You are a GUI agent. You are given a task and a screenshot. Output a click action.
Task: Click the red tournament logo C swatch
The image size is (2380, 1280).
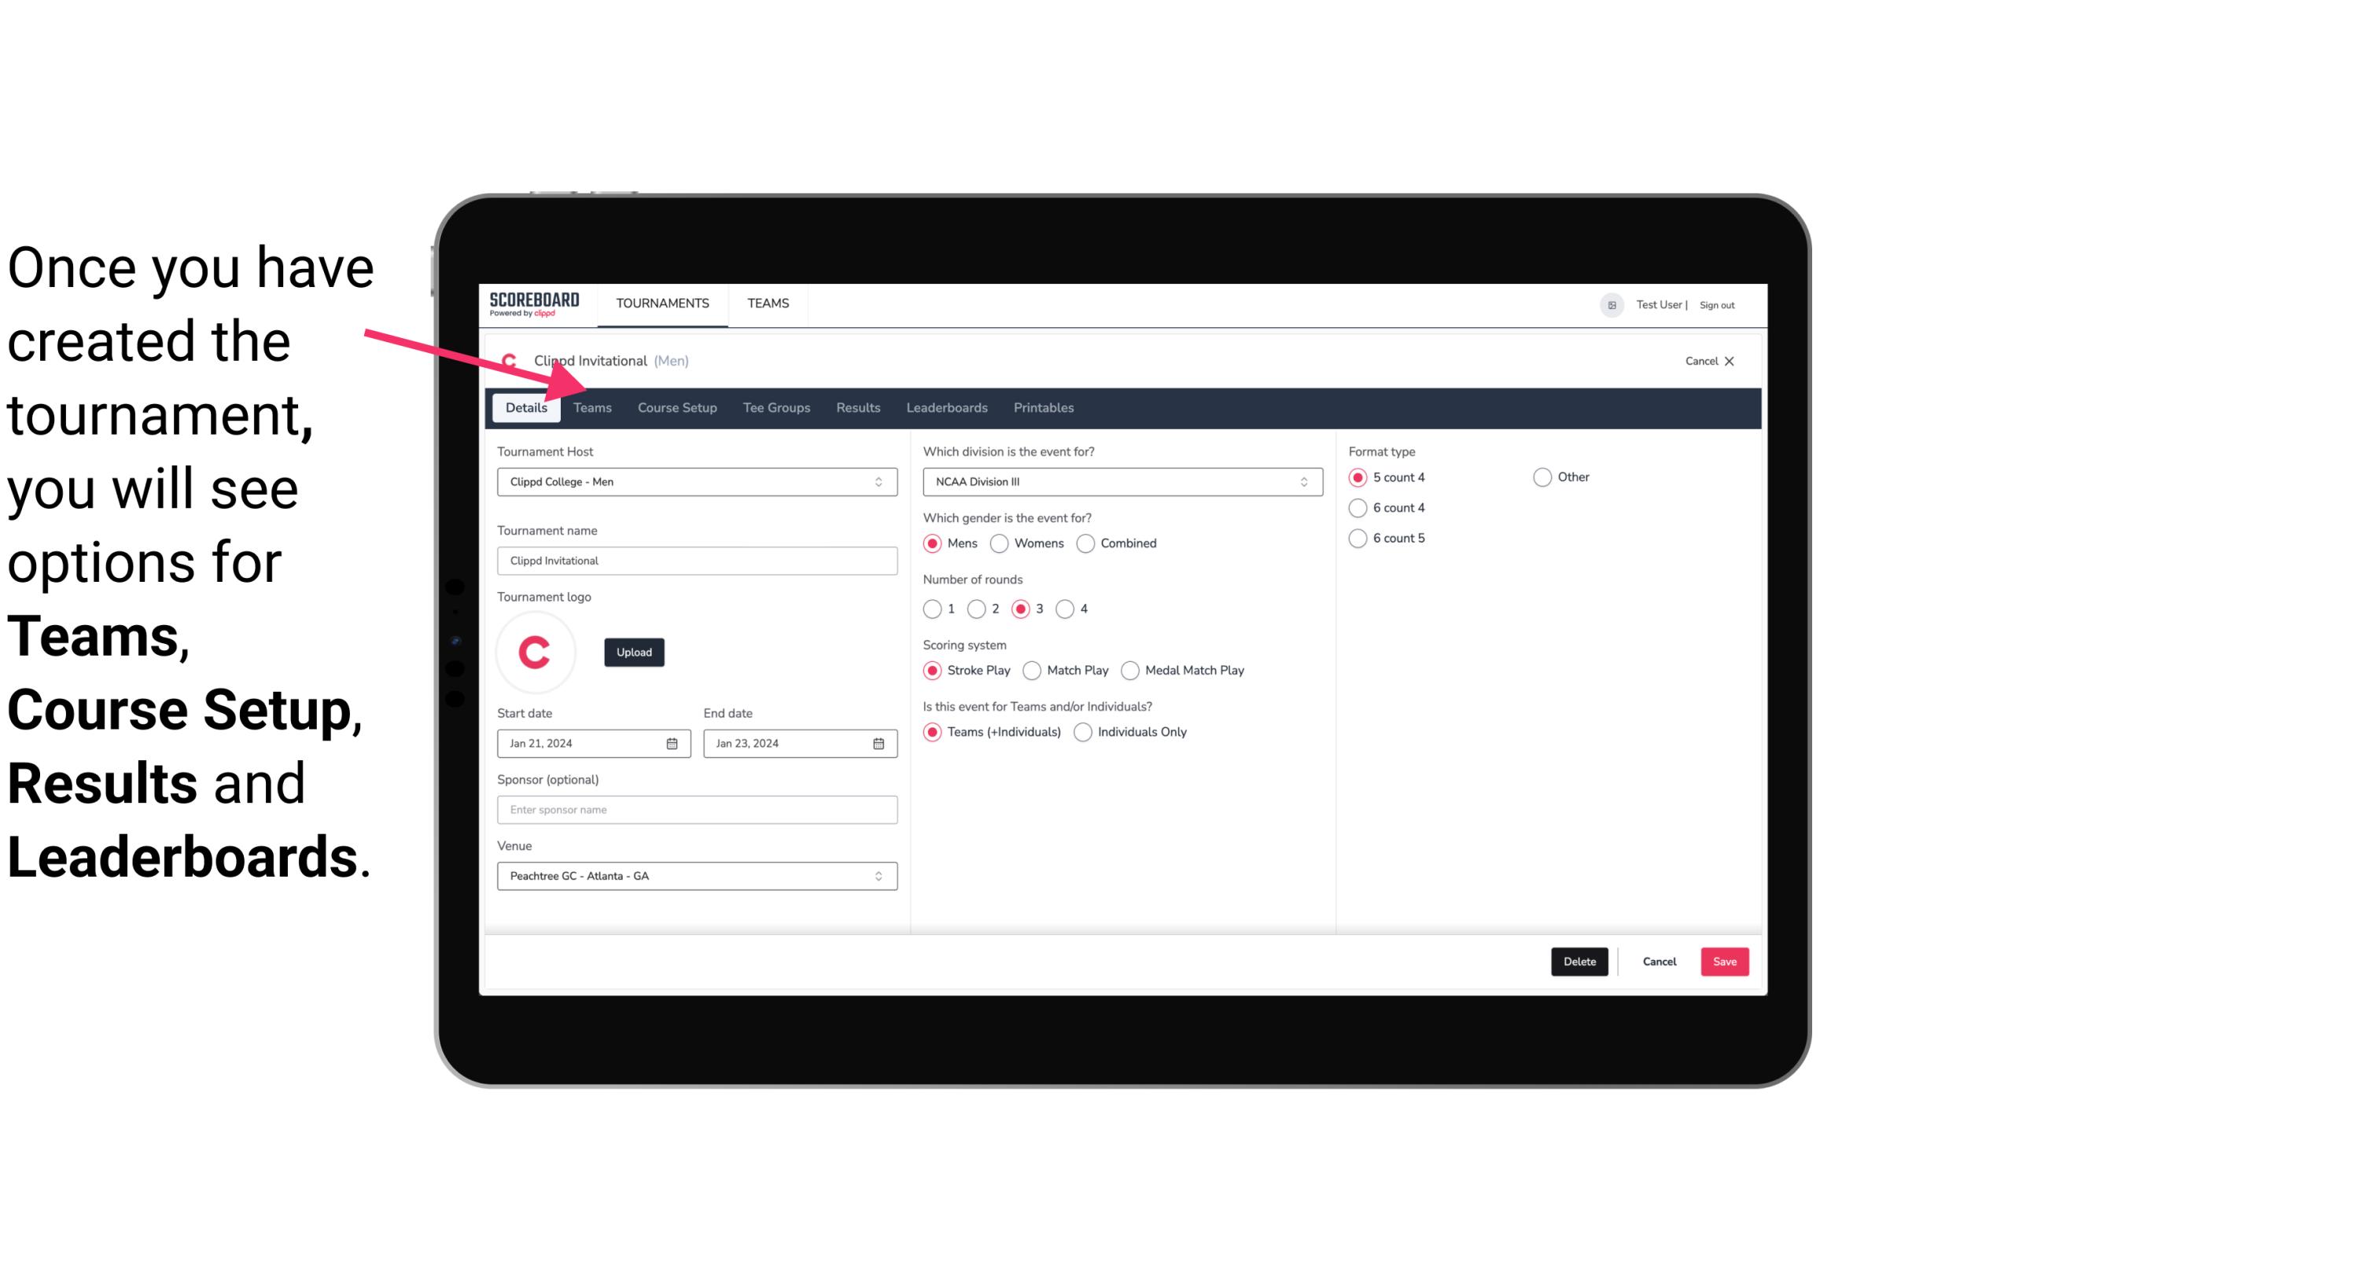point(536,649)
